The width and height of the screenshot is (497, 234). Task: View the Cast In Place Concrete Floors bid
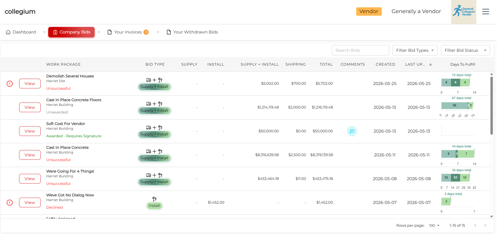[x=30, y=107]
